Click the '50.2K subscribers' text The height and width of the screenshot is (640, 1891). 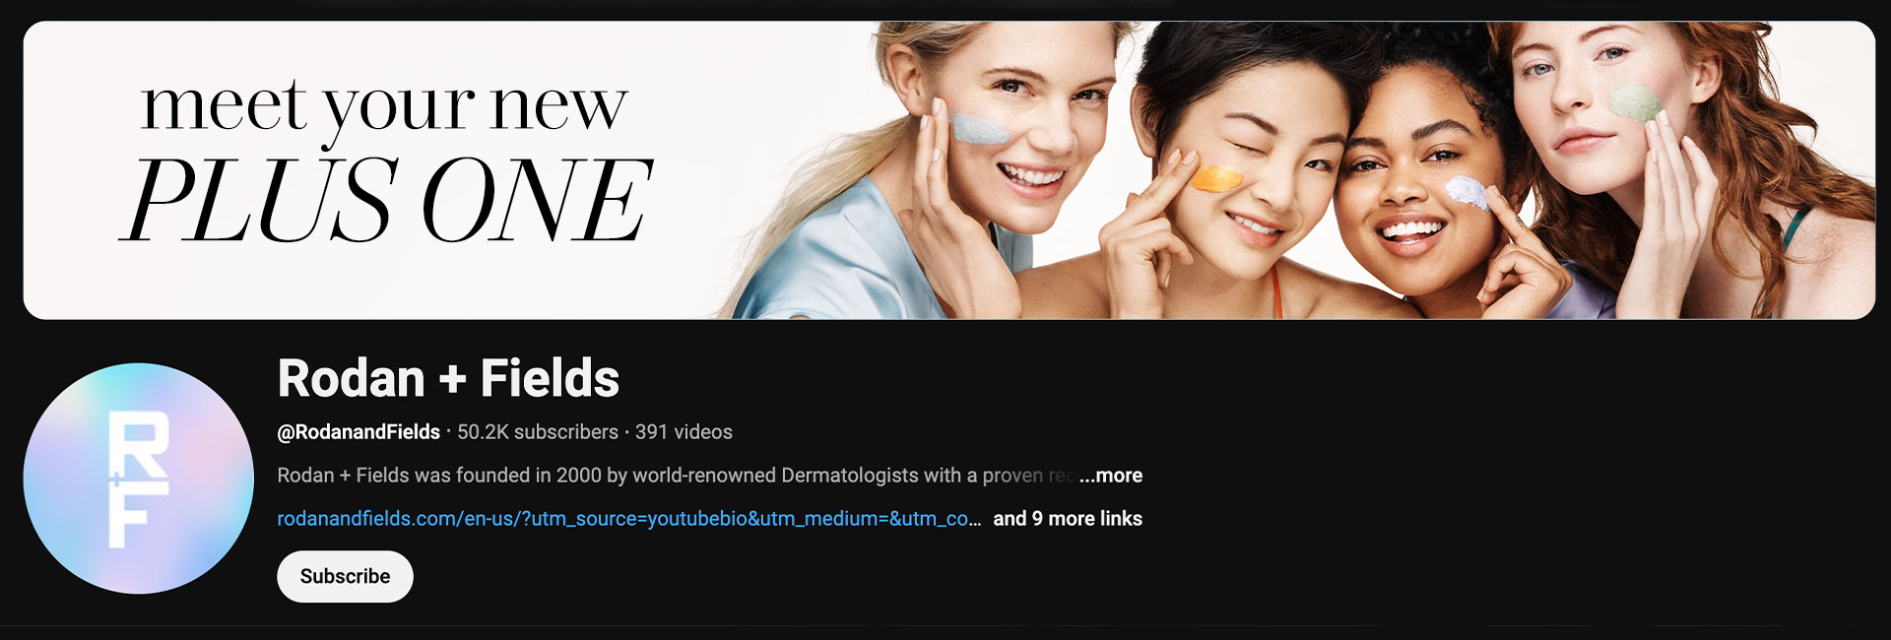(x=538, y=432)
